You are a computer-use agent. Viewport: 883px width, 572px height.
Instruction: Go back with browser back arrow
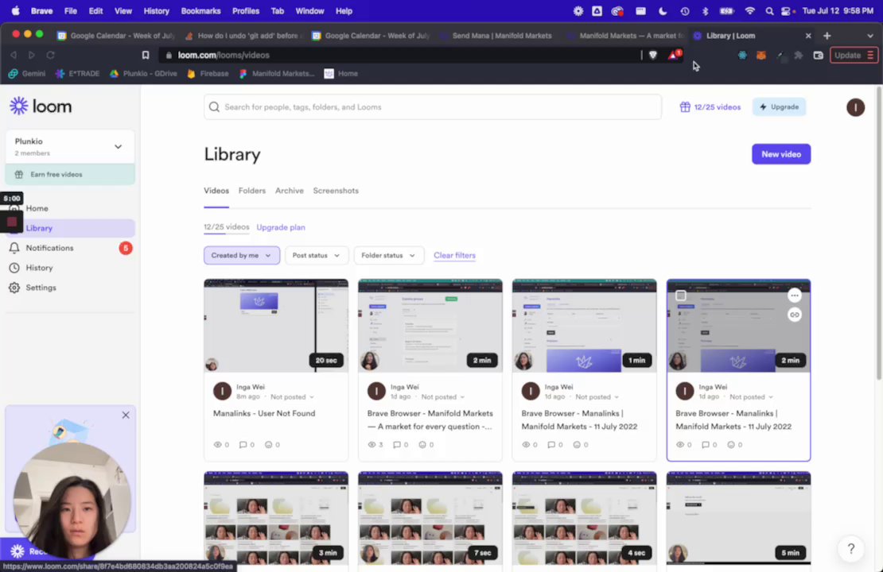14,55
